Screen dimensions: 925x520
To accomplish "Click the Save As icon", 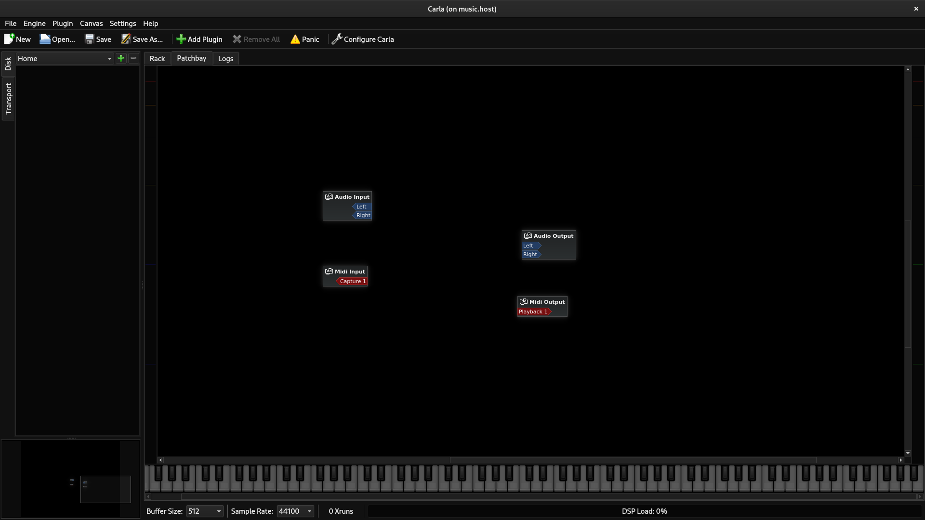I will click(x=126, y=39).
